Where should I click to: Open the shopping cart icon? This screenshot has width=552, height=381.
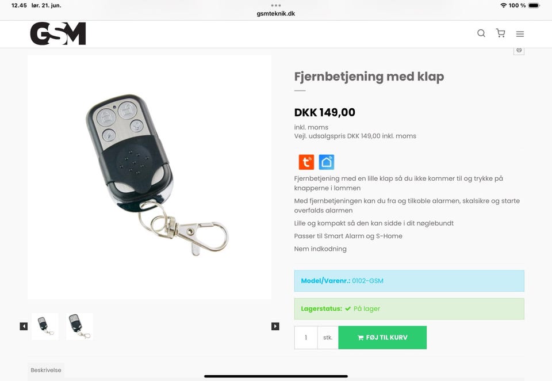click(500, 33)
